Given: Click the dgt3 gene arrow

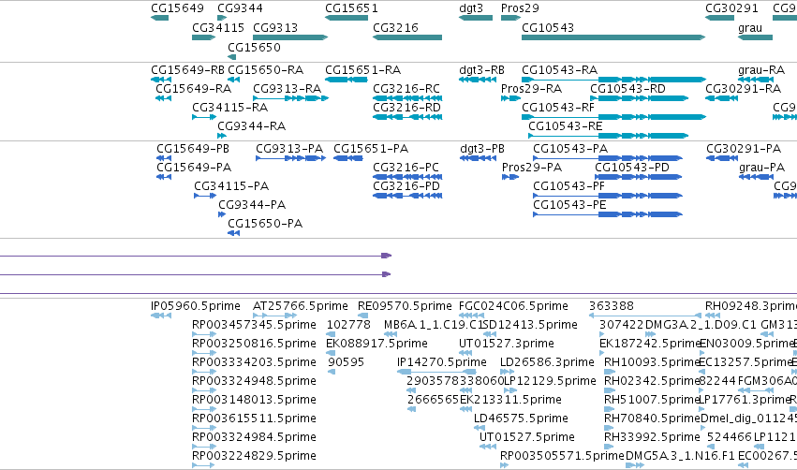Looking at the screenshot, I should pos(476,18).
